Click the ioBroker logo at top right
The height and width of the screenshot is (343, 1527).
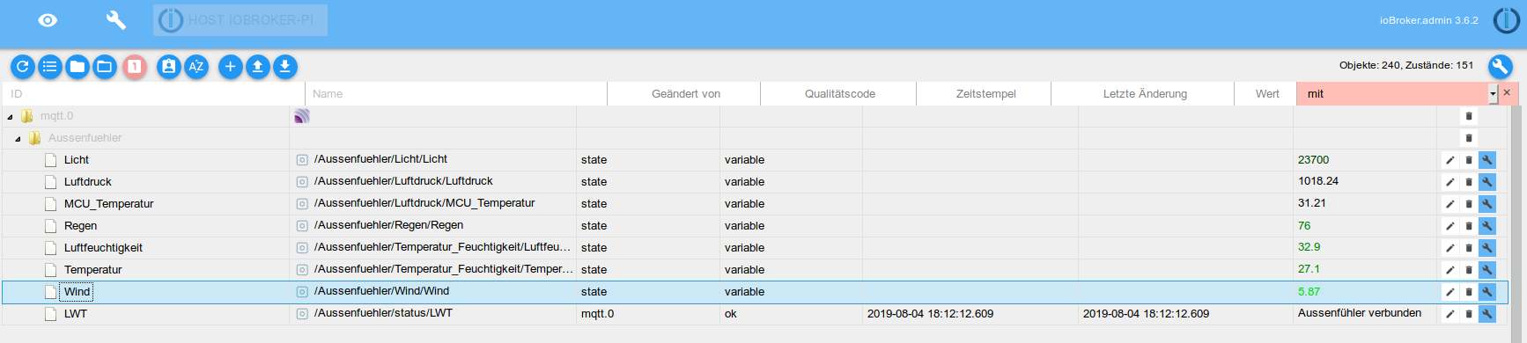[x=1507, y=20]
